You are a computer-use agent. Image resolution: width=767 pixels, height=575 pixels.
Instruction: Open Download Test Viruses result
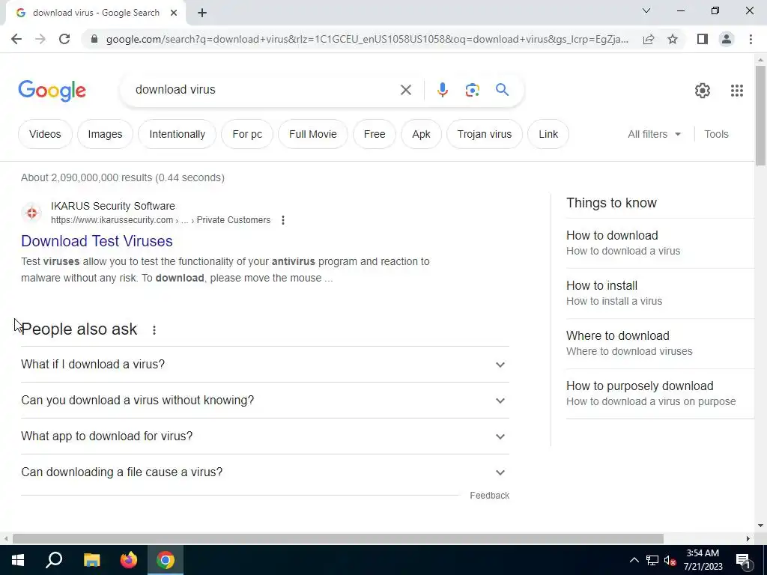coord(97,241)
